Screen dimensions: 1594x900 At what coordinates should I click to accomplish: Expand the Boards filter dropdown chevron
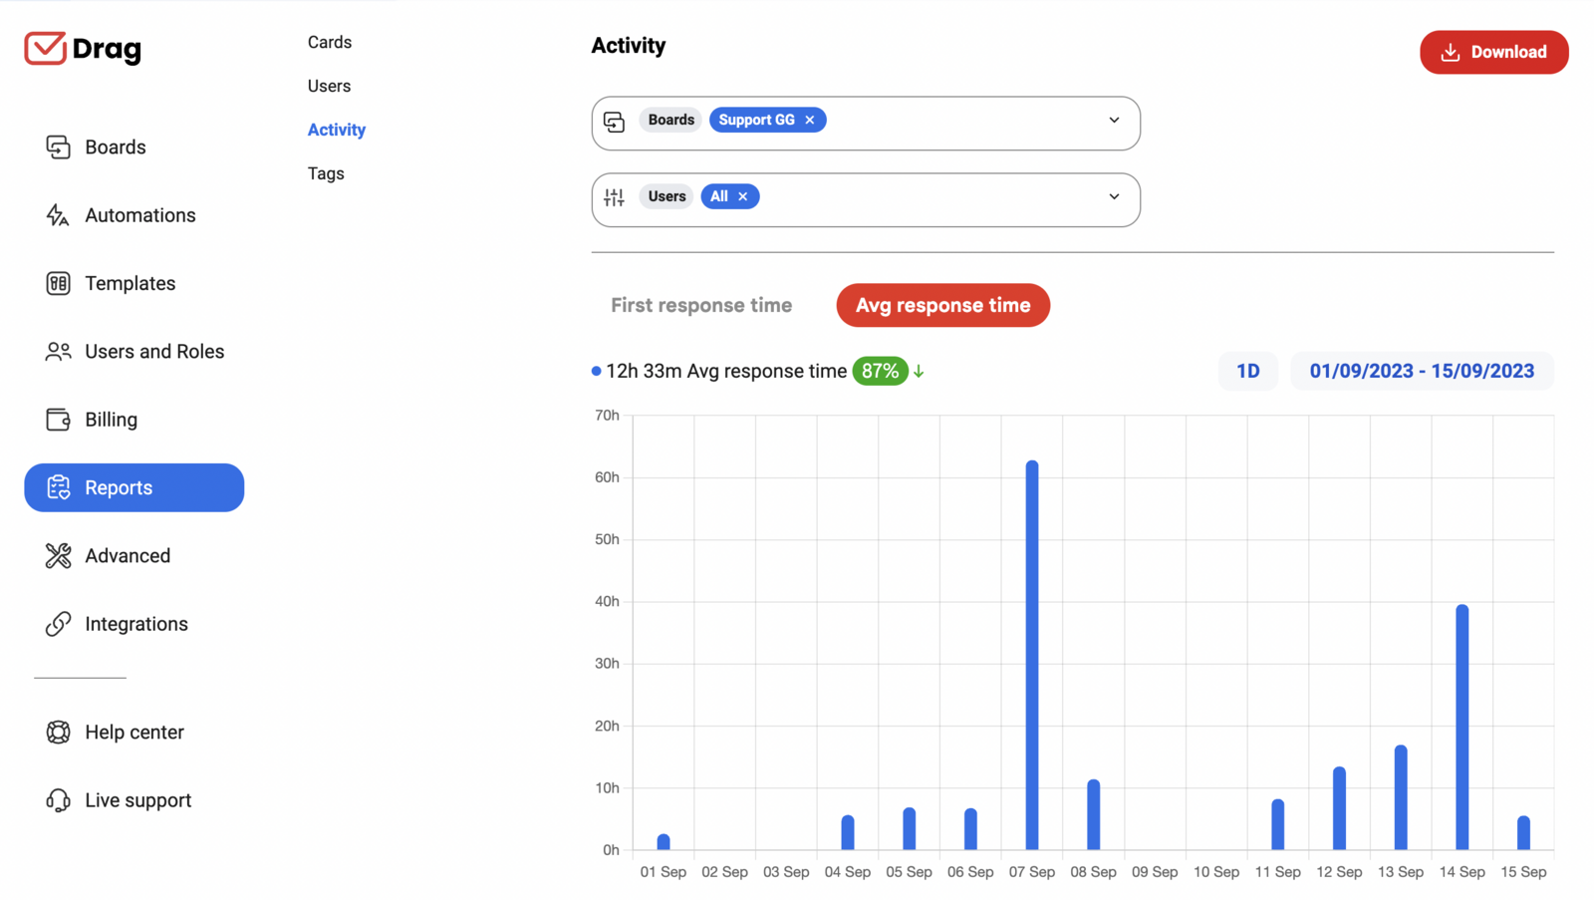pyautogui.click(x=1114, y=120)
